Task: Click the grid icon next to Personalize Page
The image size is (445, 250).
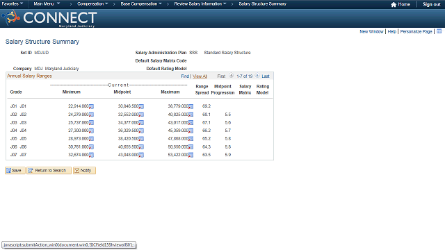Action: click(439, 31)
